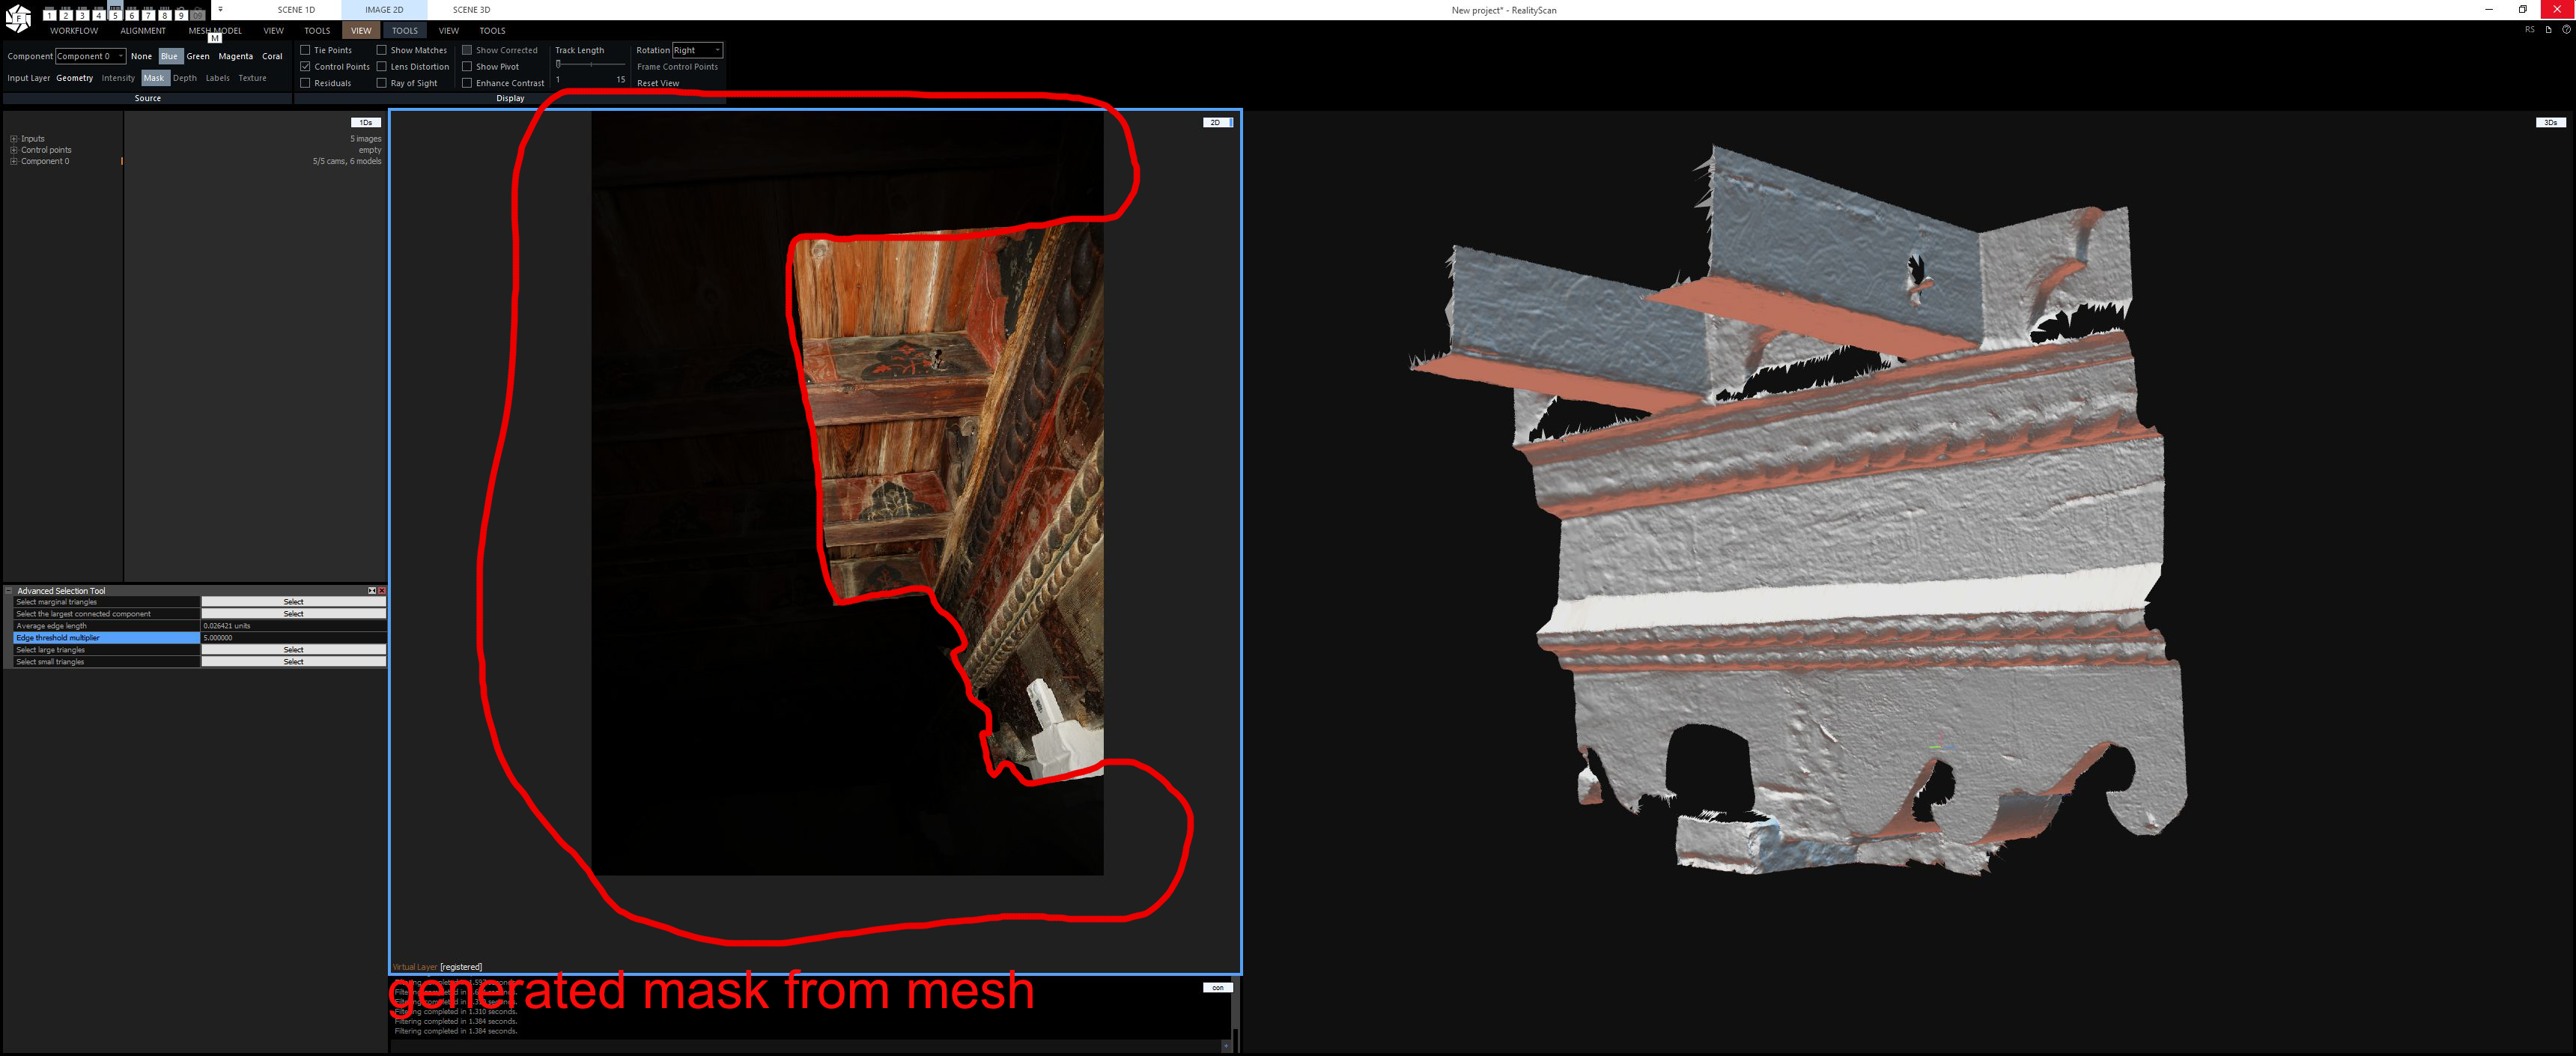2576x1056 pixels.
Task: Expand the Inputs tree node
Action: pyautogui.click(x=14, y=139)
